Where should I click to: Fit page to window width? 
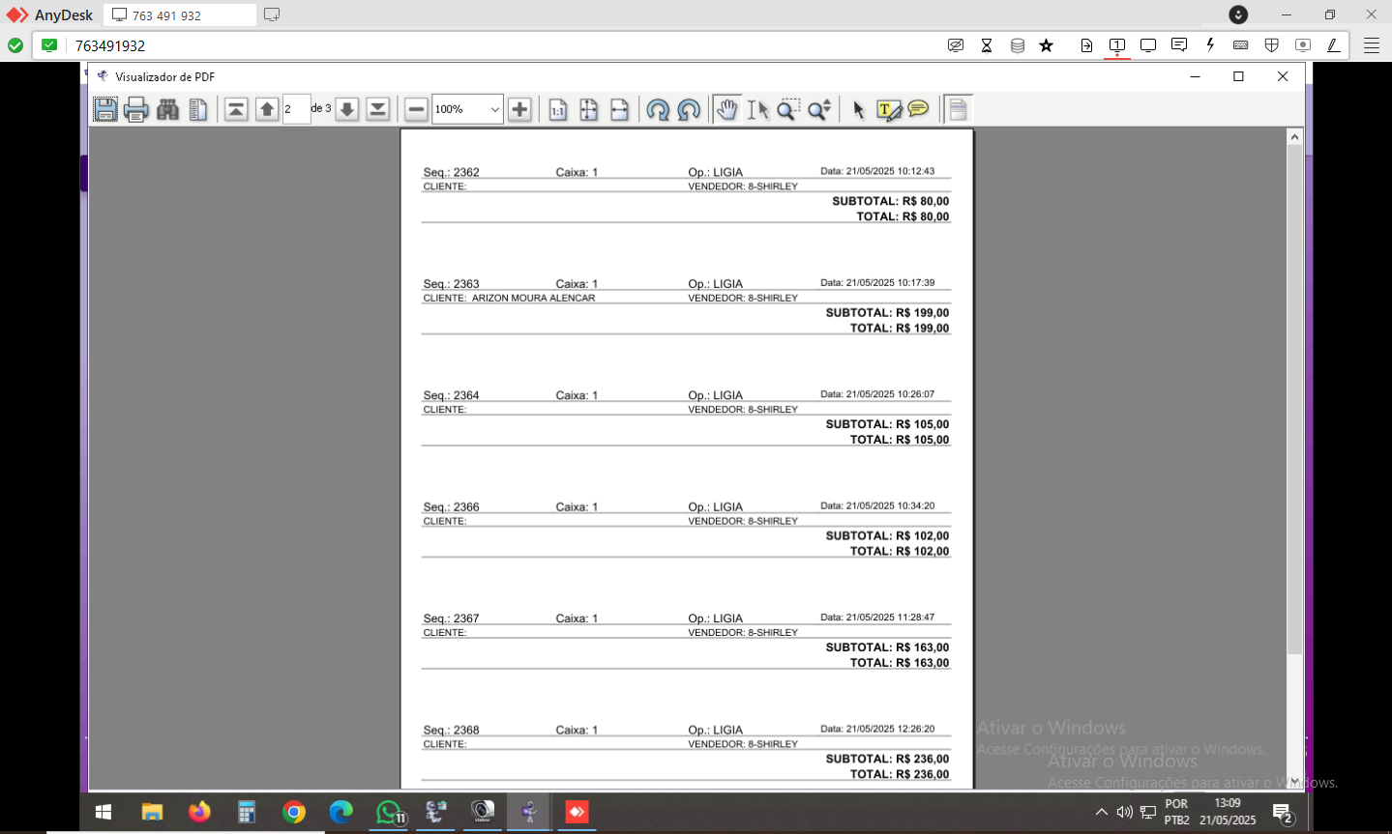[x=620, y=109]
